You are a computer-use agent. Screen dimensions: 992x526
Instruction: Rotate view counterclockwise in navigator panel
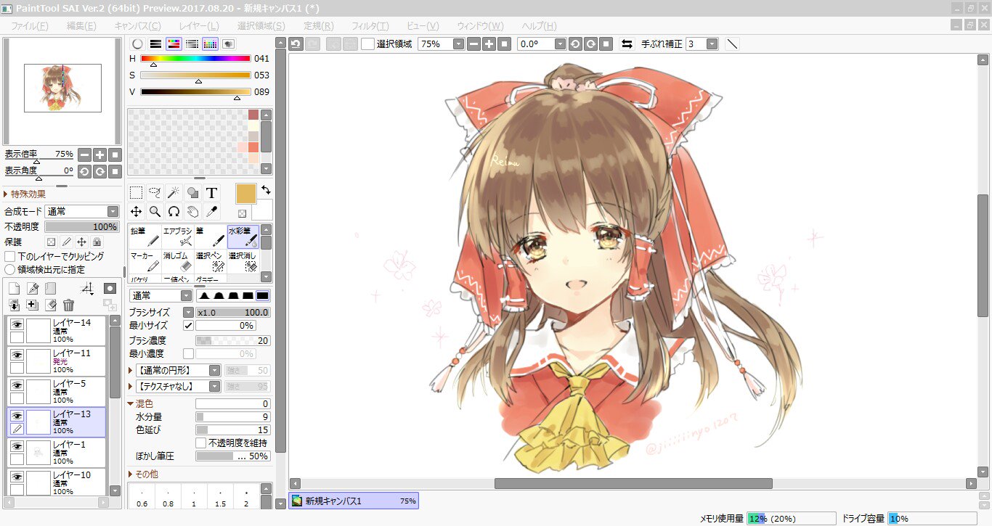click(x=85, y=171)
